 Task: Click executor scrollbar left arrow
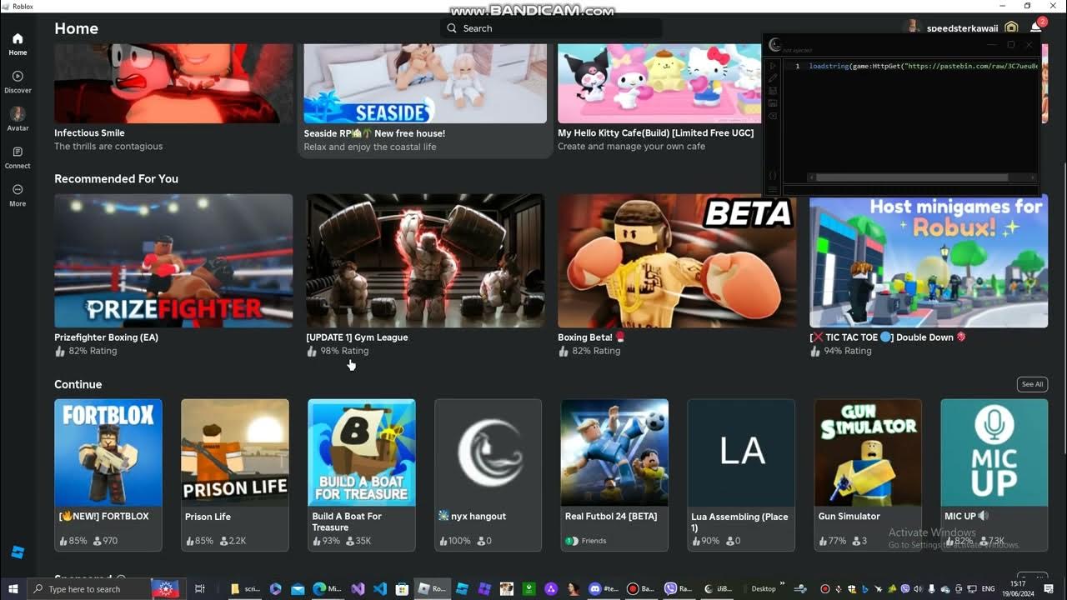[x=810, y=177]
